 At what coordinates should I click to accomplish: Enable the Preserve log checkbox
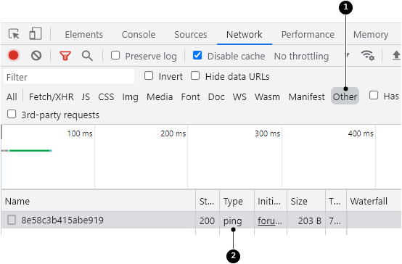(115, 55)
